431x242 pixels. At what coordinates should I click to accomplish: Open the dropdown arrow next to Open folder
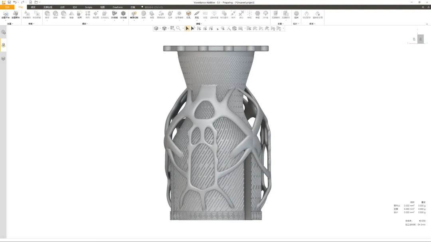pyautogui.click(x=40, y=2)
